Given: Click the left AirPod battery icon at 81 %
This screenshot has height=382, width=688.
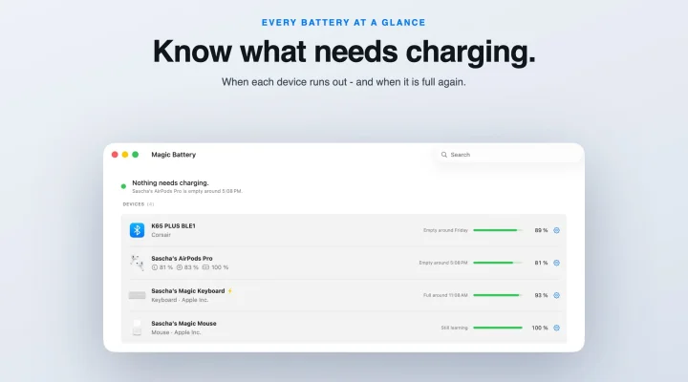Looking at the screenshot, I should tap(155, 267).
